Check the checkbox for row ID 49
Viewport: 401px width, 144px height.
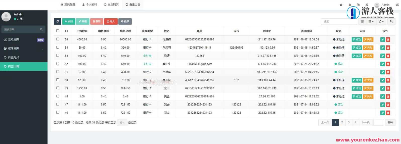[58, 88]
